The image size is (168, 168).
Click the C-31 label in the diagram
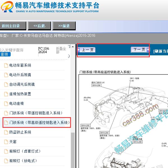(153, 117)
